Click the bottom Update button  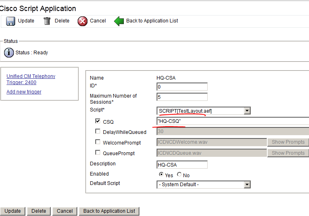(13, 211)
